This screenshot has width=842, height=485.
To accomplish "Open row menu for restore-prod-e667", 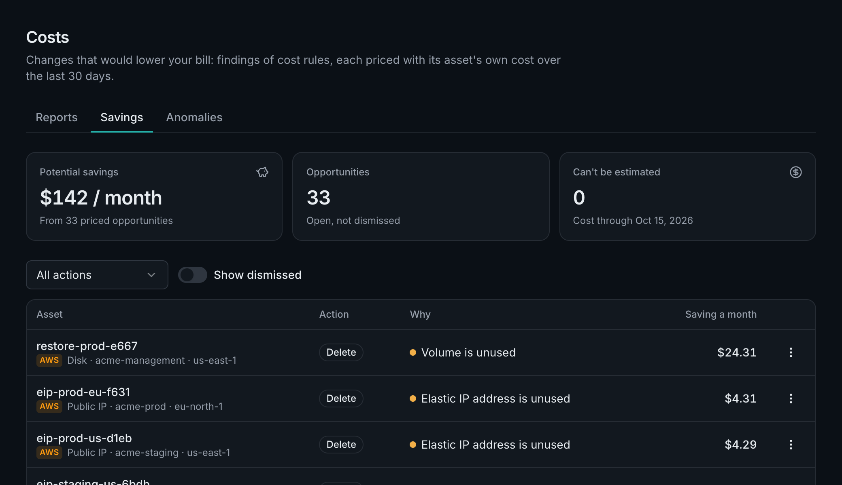I will [x=791, y=352].
